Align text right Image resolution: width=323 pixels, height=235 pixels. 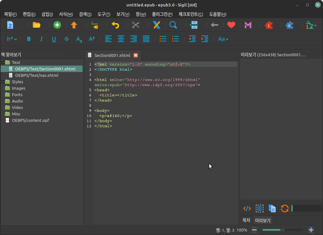click(134, 39)
